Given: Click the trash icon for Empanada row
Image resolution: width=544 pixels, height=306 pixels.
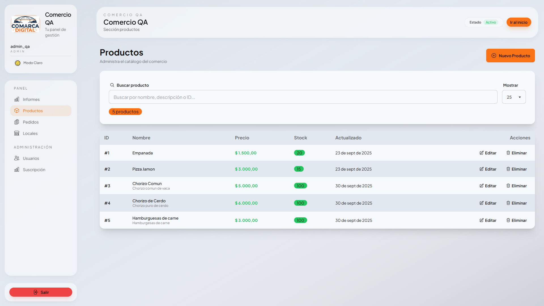Looking at the screenshot, I should point(508,153).
